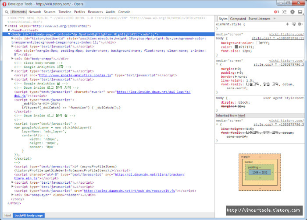Click the color #717171 swatch
The width and height of the screenshot is (307, 220).
click(236, 47)
